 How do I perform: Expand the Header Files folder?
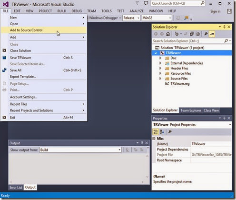(160, 68)
